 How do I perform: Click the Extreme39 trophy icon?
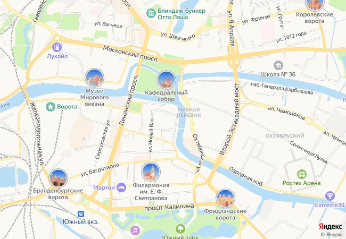(330, 196)
